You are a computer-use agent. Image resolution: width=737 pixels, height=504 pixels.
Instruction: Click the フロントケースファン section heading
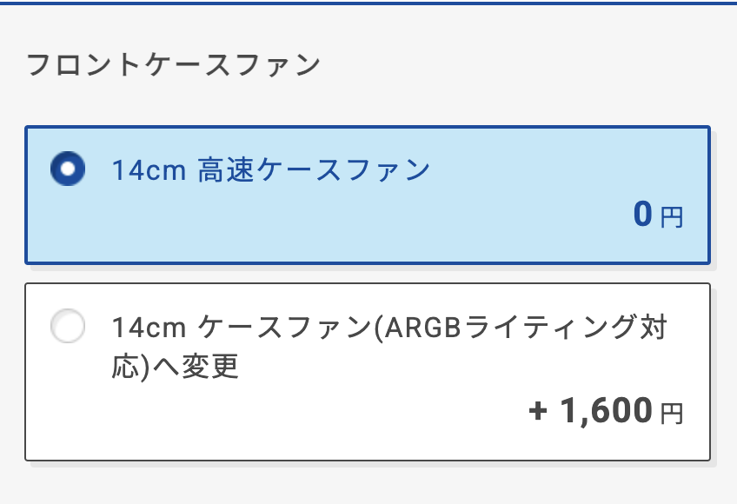[174, 65]
